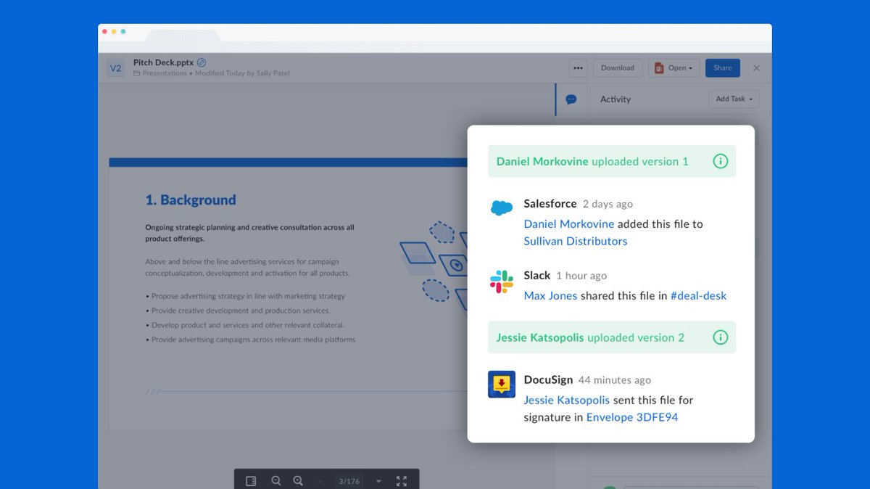Click the Slack logo icon
The width and height of the screenshot is (870, 489).
[502, 281]
